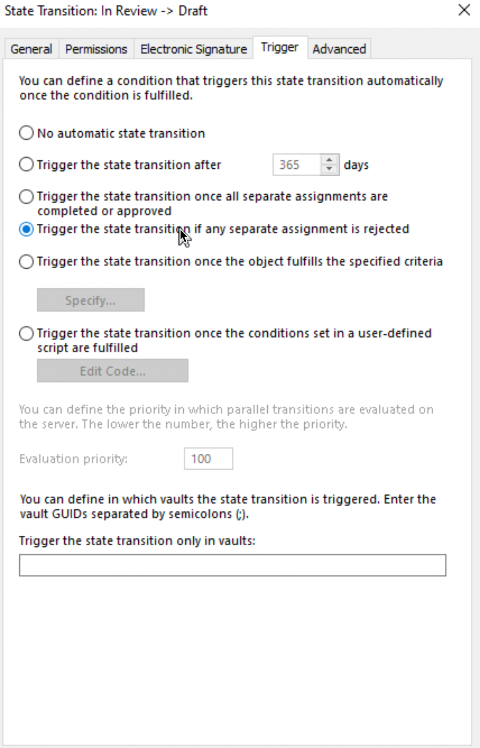This screenshot has height=748, width=480.
Task: Select the Trigger tab
Action: coord(280,47)
